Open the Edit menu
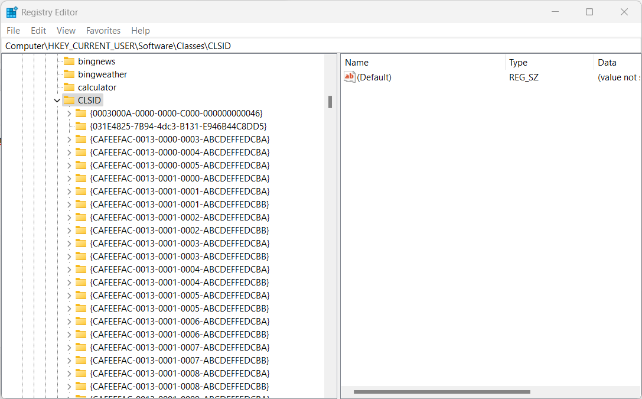 coord(38,31)
